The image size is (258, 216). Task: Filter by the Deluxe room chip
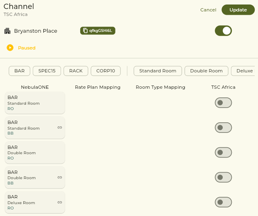point(243,71)
